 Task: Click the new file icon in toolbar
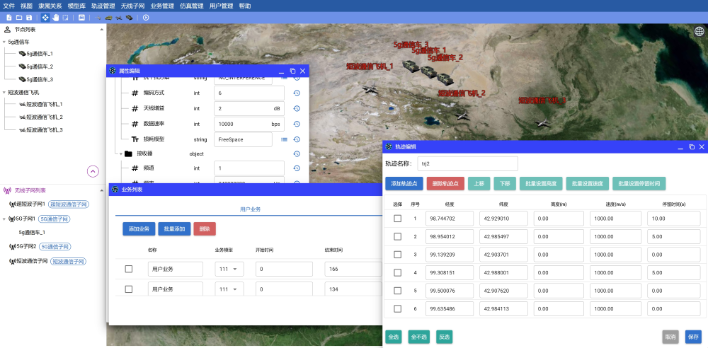coord(9,17)
